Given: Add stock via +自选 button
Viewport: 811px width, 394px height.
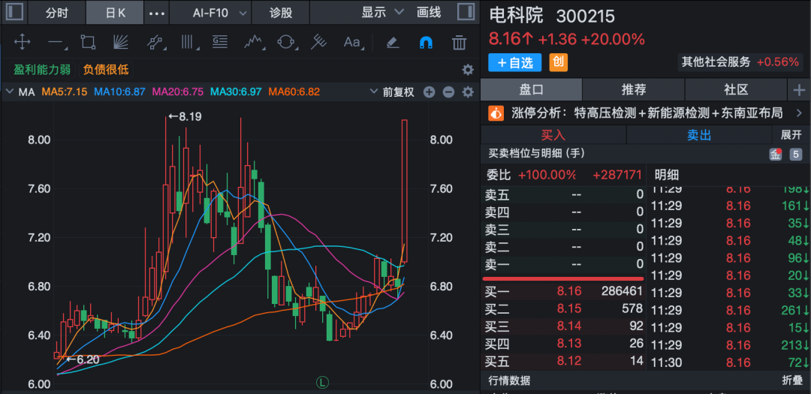Looking at the screenshot, I should click(x=515, y=62).
